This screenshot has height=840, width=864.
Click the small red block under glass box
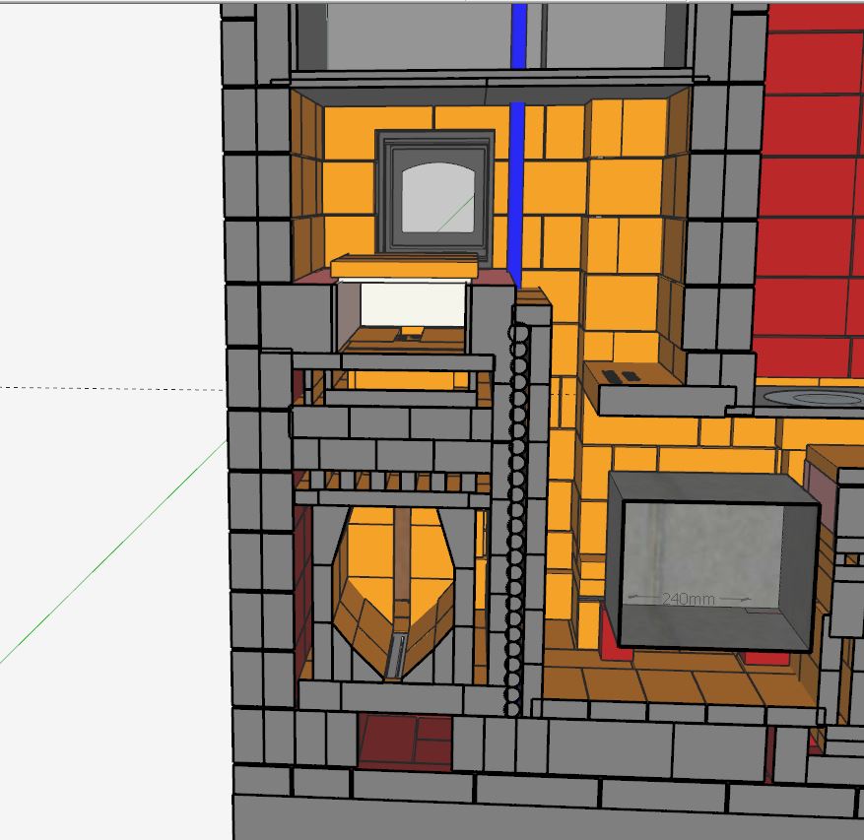[613, 640]
